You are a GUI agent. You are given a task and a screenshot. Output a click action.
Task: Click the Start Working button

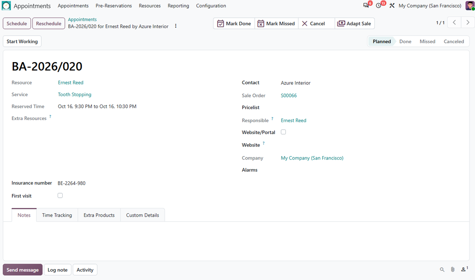(x=22, y=42)
